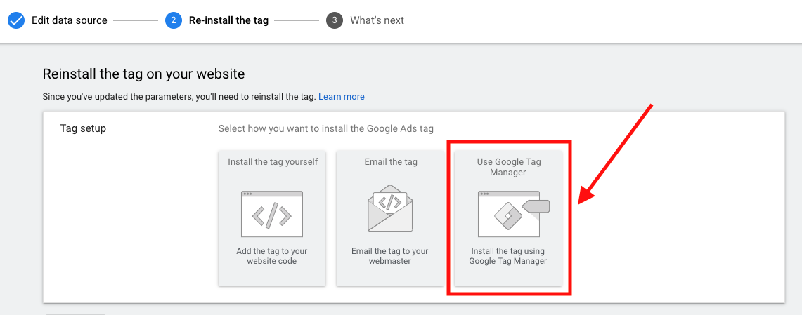Jump to the What's next step
Screen dimensions: 802x315
click(377, 20)
